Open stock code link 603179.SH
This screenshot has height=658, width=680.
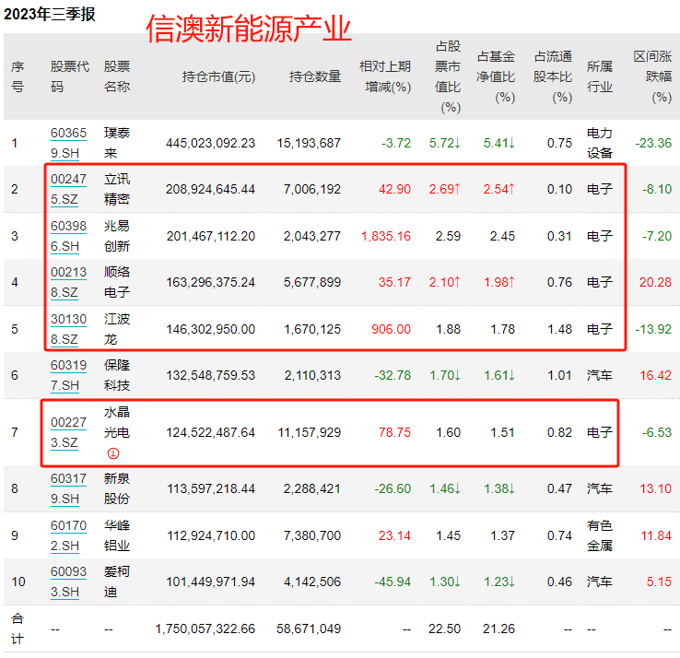68,488
